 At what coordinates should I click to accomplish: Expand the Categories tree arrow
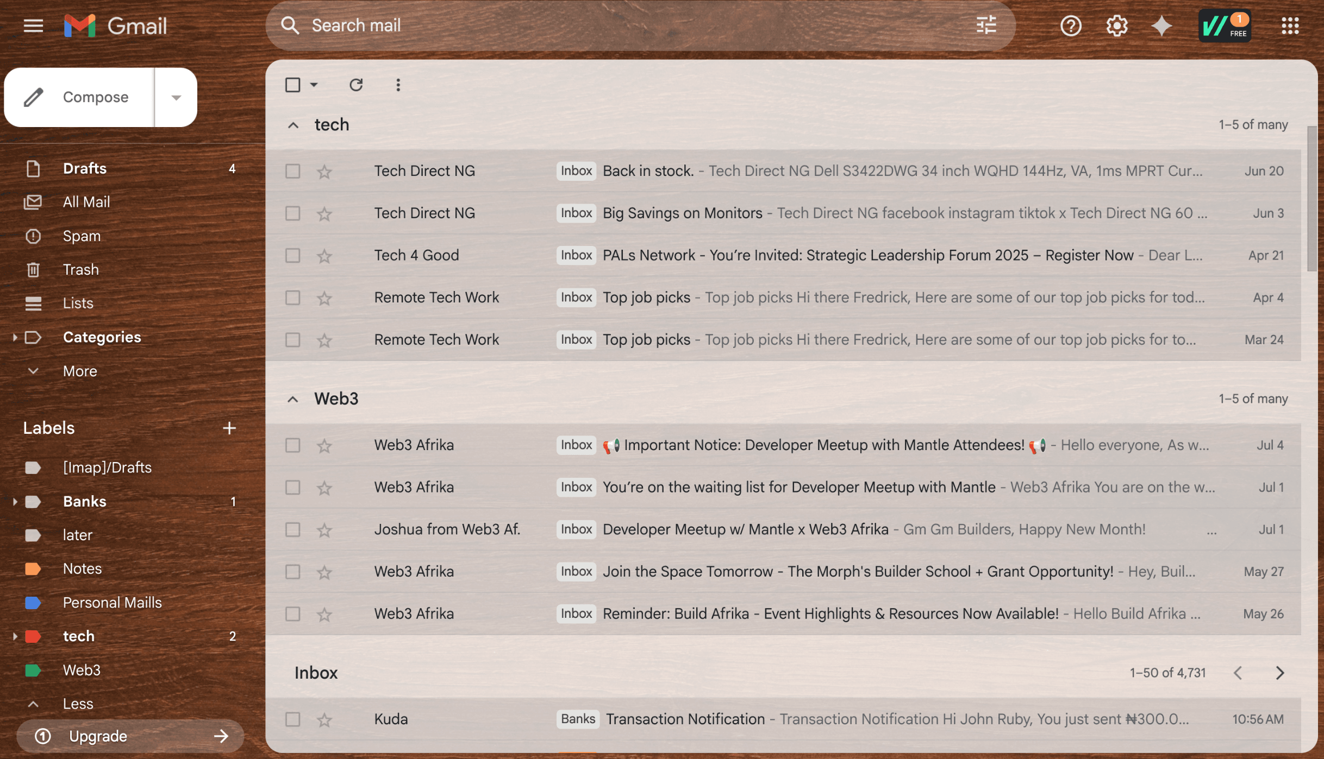click(x=14, y=337)
